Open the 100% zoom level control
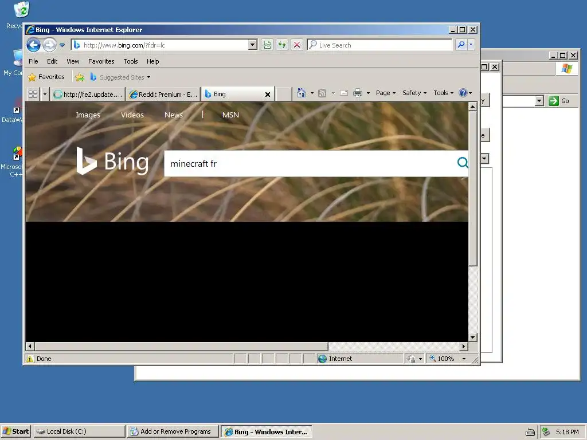 447,359
